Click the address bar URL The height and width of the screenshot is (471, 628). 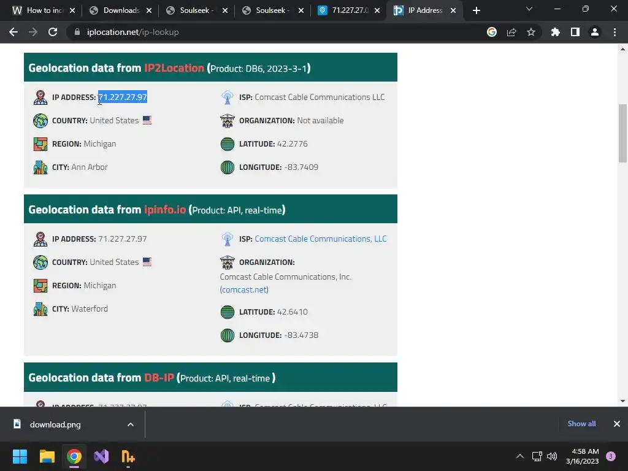[x=132, y=32]
